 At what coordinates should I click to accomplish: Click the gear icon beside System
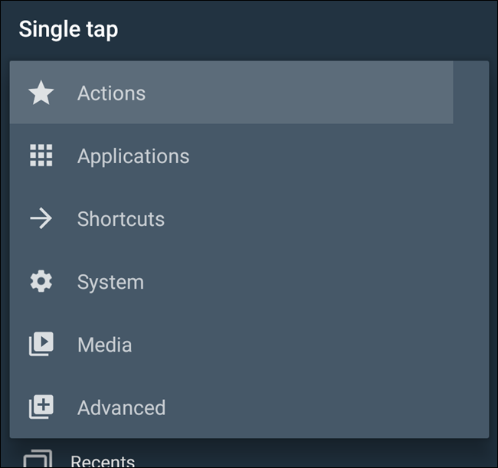[x=41, y=282]
